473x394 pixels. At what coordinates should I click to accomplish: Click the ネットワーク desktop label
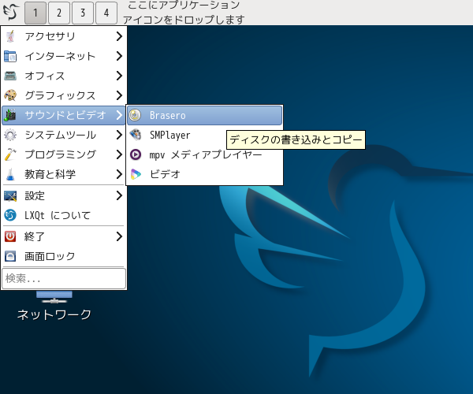pos(54,314)
